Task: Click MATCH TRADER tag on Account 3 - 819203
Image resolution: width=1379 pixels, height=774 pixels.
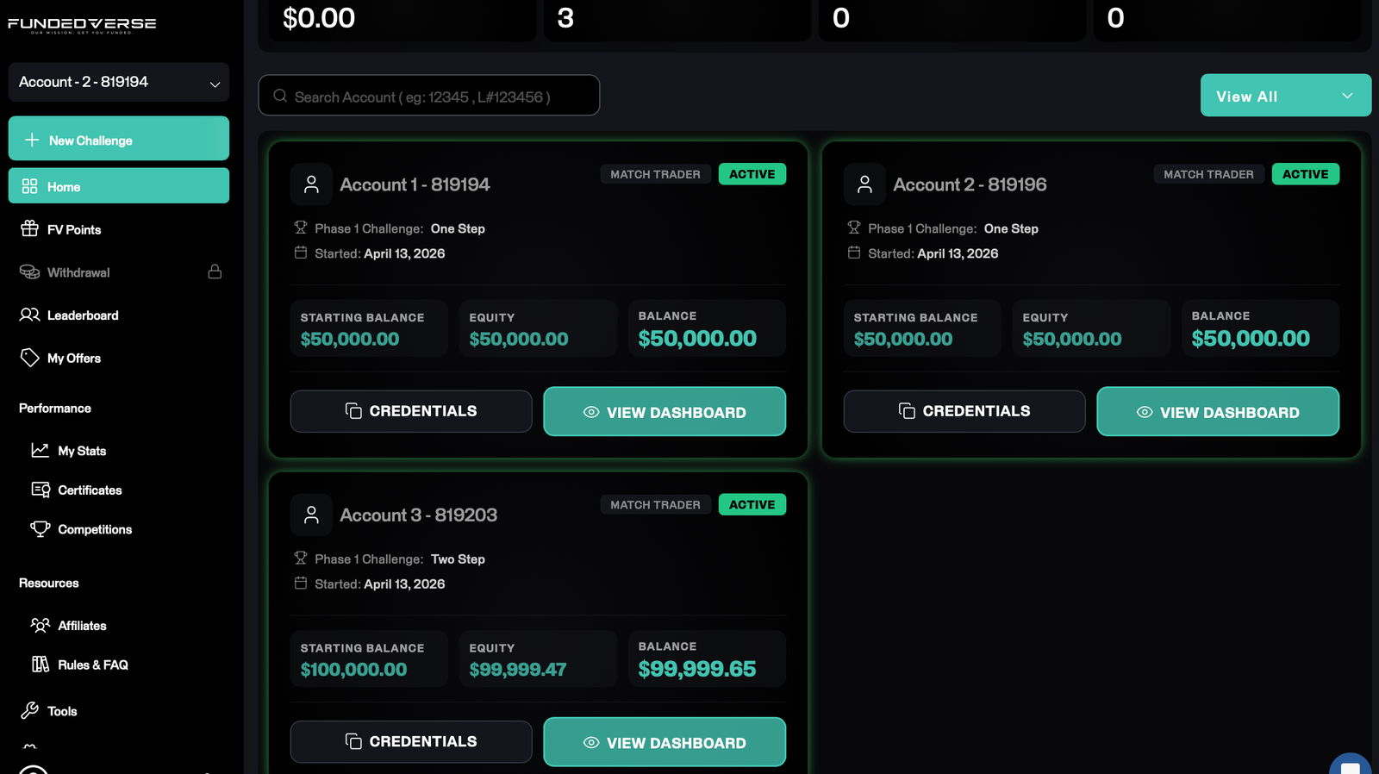Action: click(x=656, y=504)
